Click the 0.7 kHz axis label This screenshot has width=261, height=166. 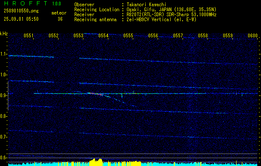tap(3, 137)
